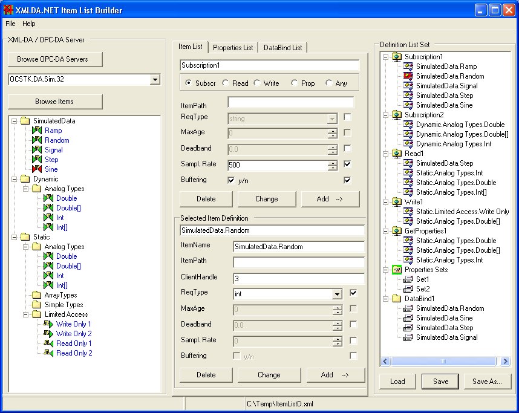The height and width of the screenshot is (413, 519).
Task: Collapse the Read1 node
Action: pyautogui.click(x=385, y=154)
